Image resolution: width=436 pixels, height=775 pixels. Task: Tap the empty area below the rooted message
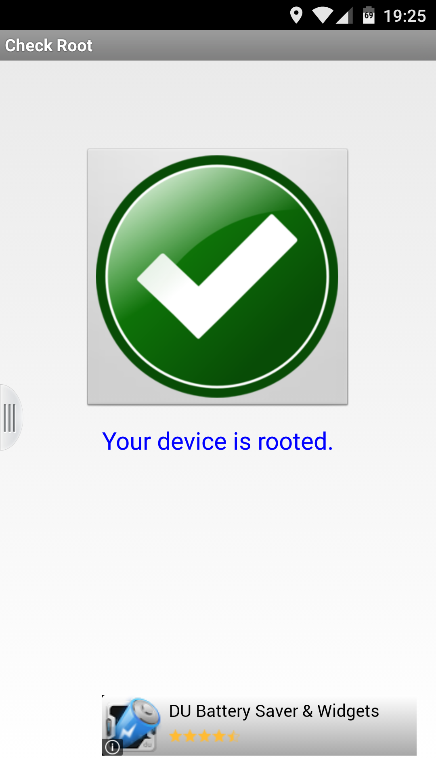[x=218, y=565]
